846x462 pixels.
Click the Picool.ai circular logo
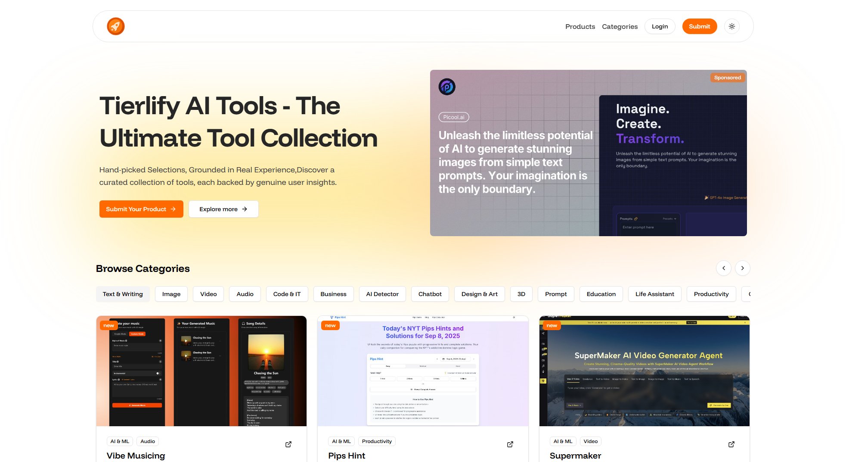pos(447,87)
